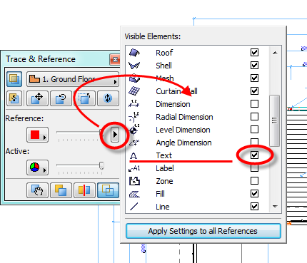The width and height of the screenshot is (307, 263).
Task: Select the Move Reference tool
Action: [x=37, y=98]
